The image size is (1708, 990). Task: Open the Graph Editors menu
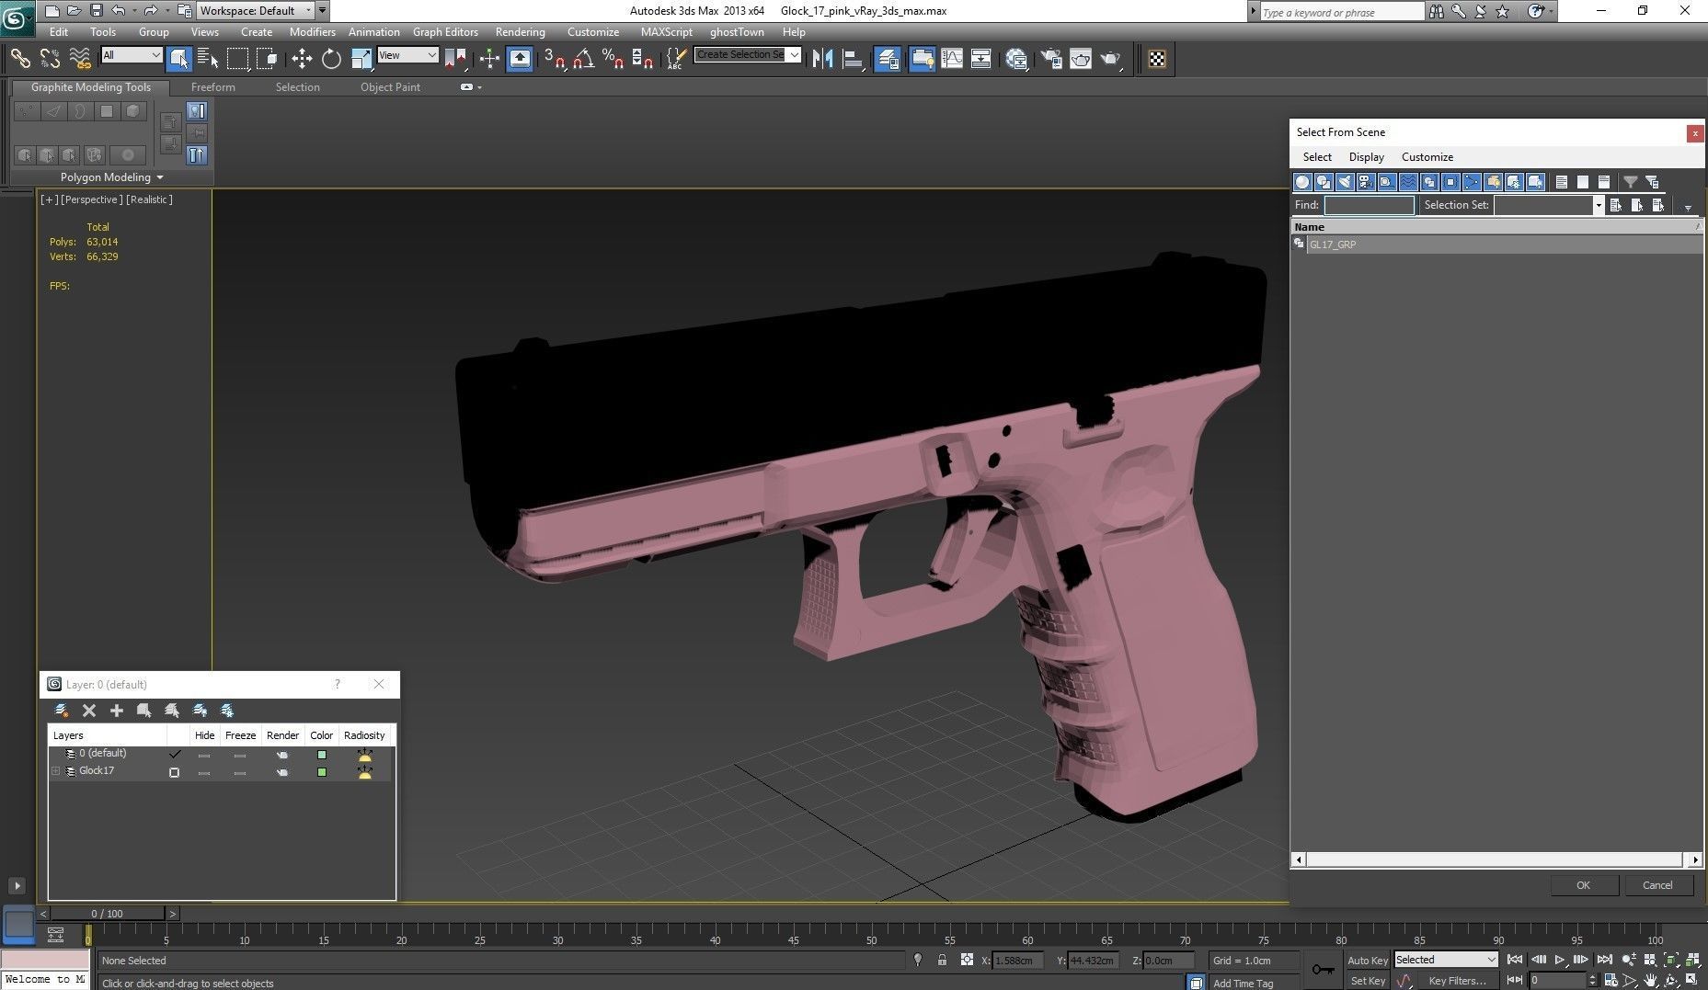445,31
